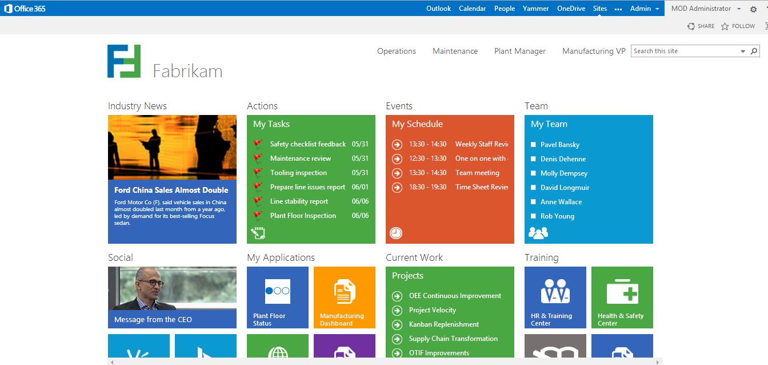This screenshot has height=365, width=768.
Task: Click arrow icon beside Supply Chain Transformation
Action: tap(397, 339)
